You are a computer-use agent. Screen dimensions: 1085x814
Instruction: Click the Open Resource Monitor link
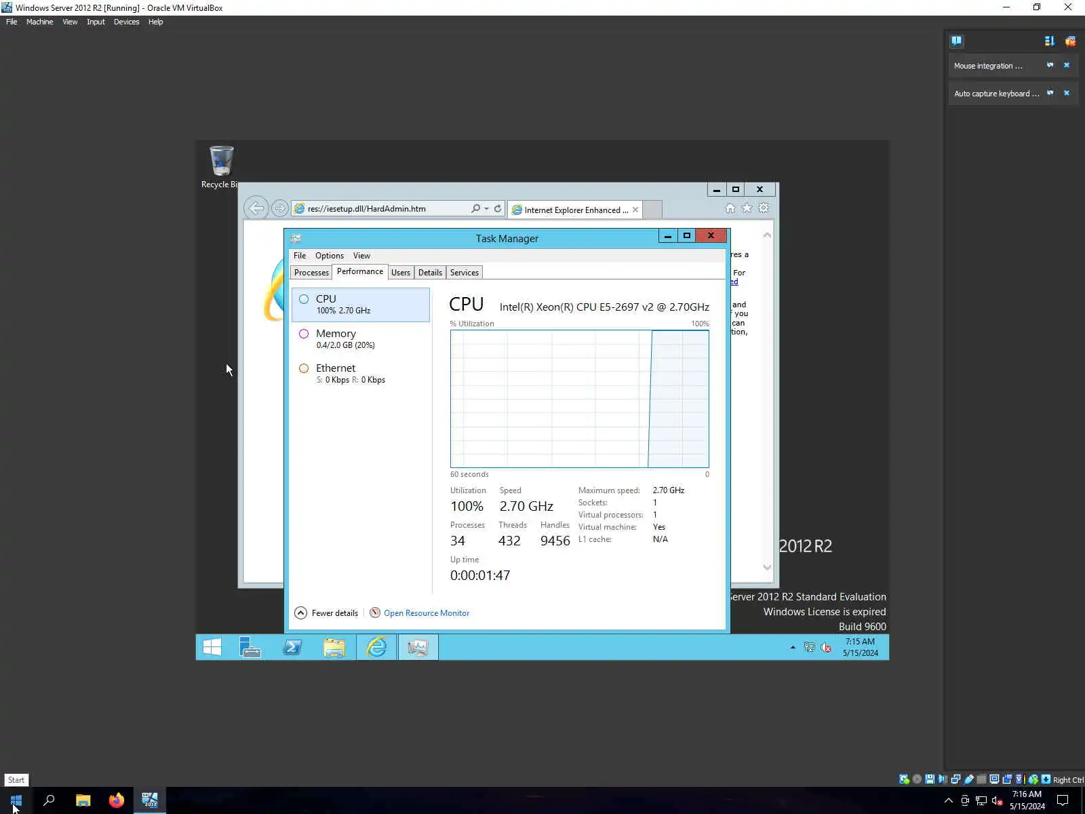[427, 613]
